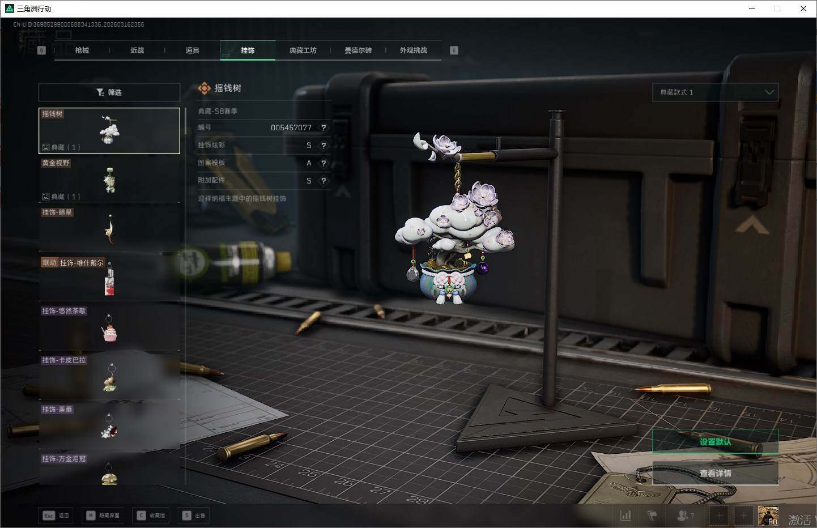Click the Q previous-tab key icon
Image resolution: width=817 pixels, height=528 pixels.
point(41,50)
